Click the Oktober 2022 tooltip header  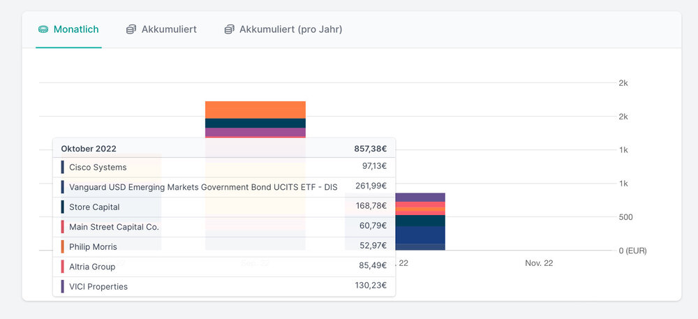coord(89,149)
